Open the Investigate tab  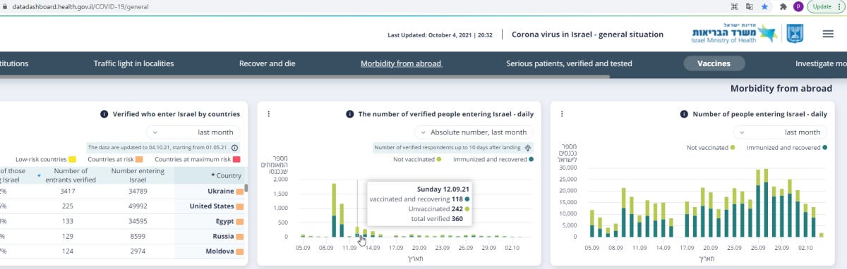(x=820, y=63)
